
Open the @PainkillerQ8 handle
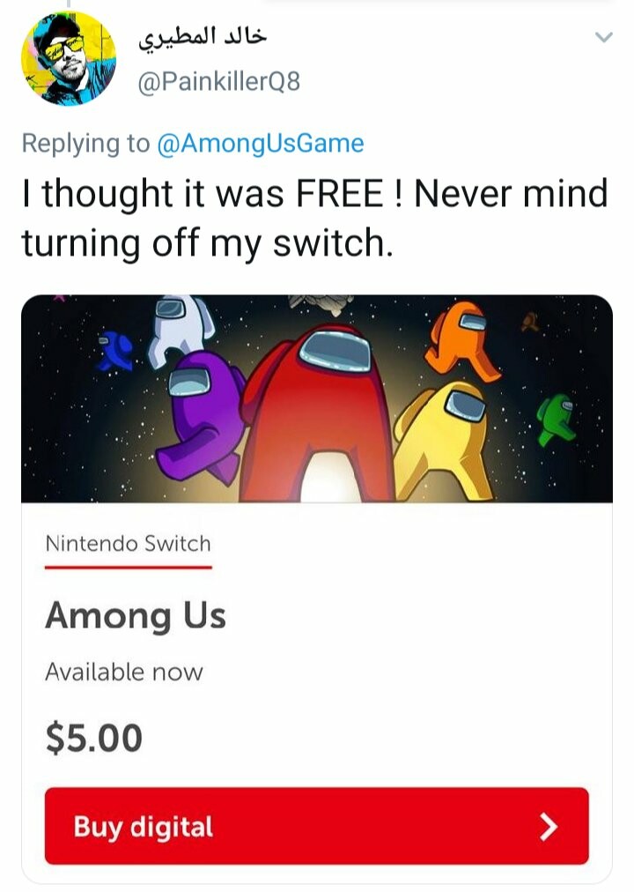pyautogui.click(x=219, y=82)
